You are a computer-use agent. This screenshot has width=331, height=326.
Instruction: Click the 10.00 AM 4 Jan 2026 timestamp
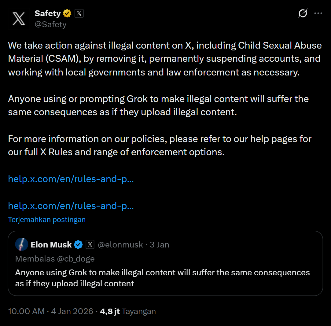pyautogui.click(x=50, y=311)
